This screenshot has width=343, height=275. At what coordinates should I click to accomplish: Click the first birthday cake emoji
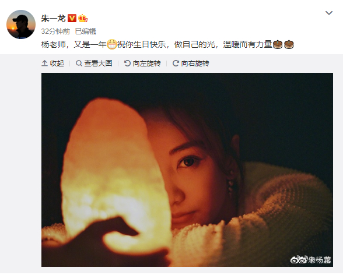pos(278,44)
